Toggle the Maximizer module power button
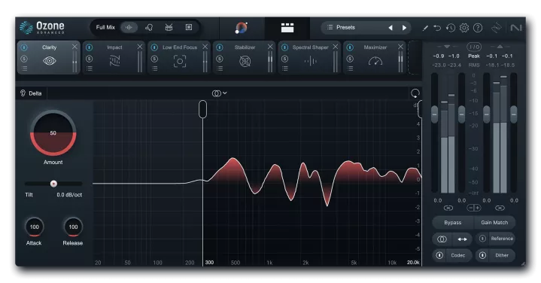This screenshot has width=541, height=283. (350, 47)
